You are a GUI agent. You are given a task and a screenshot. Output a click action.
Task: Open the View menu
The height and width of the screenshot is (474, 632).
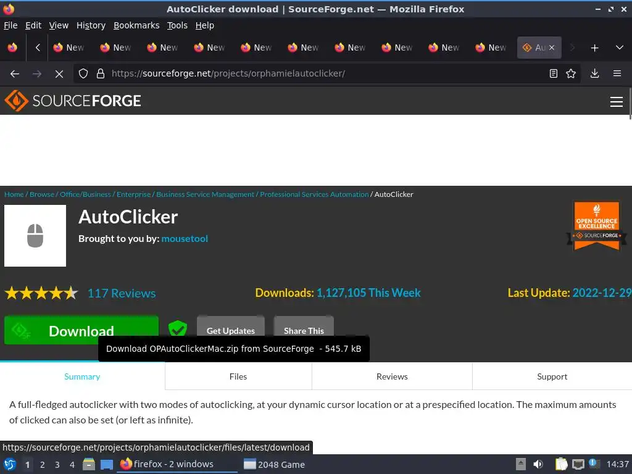[59, 25]
